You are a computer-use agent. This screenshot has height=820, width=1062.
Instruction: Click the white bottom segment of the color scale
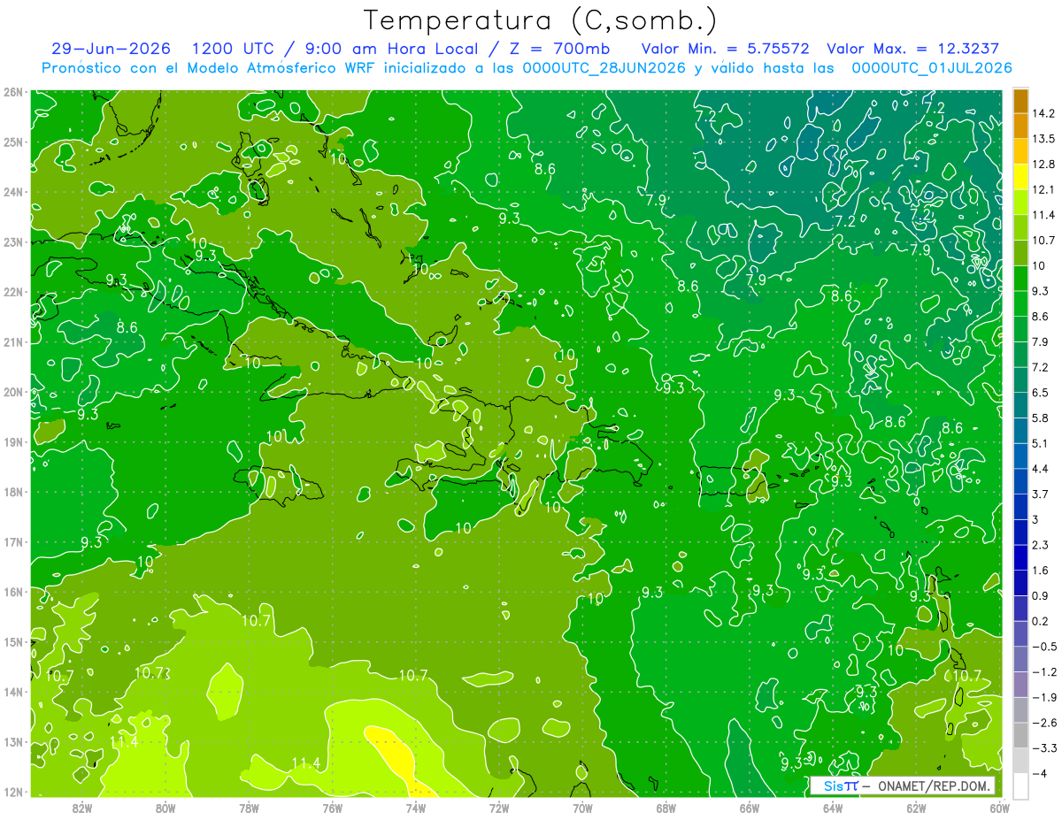point(1020,785)
